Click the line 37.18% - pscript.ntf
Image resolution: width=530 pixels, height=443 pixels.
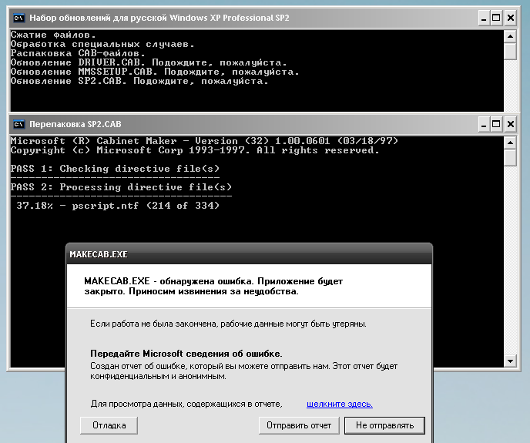tap(118, 205)
